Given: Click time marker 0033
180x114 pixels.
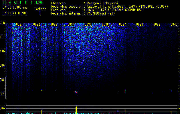Looking at the screenshot, I should point(54,25).
